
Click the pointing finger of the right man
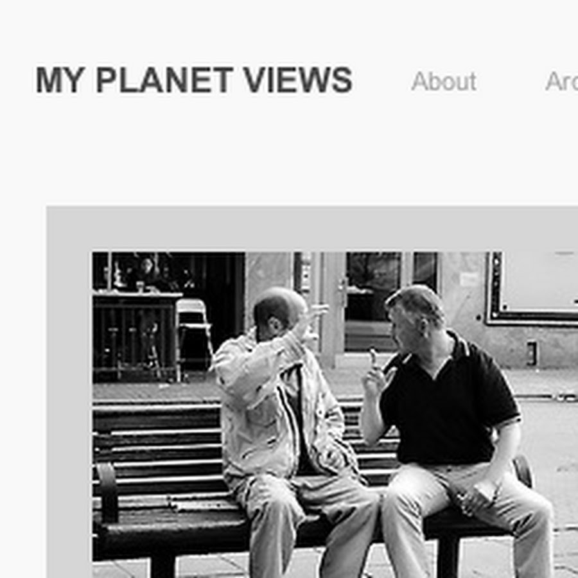pyautogui.click(x=373, y=358)
